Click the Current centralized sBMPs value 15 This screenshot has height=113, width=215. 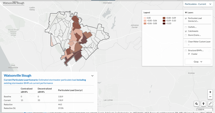pos(22,100)
